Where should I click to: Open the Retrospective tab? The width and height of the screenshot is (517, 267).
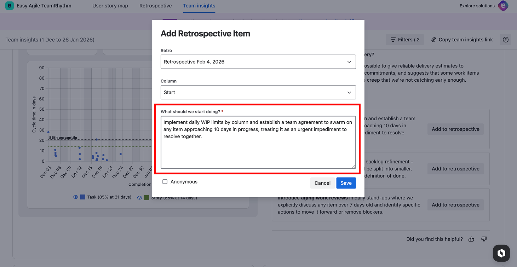(x=155, y=6)
